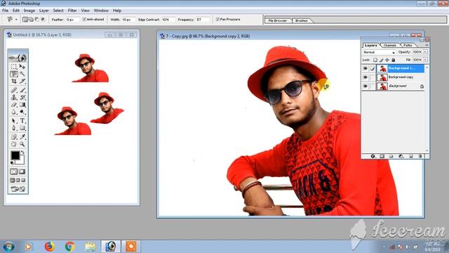Viewport: 449px width, 253px height.
Task: Hide the top Background copy 2 layer eye
Action: click(x=365, y=68)
